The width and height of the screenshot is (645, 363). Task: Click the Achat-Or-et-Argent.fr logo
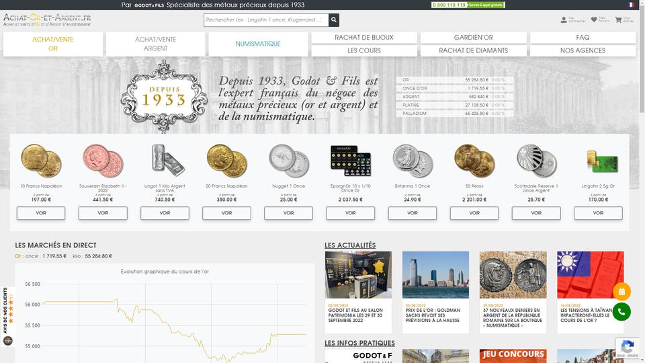pyautogui.click(x=47, y=19)
